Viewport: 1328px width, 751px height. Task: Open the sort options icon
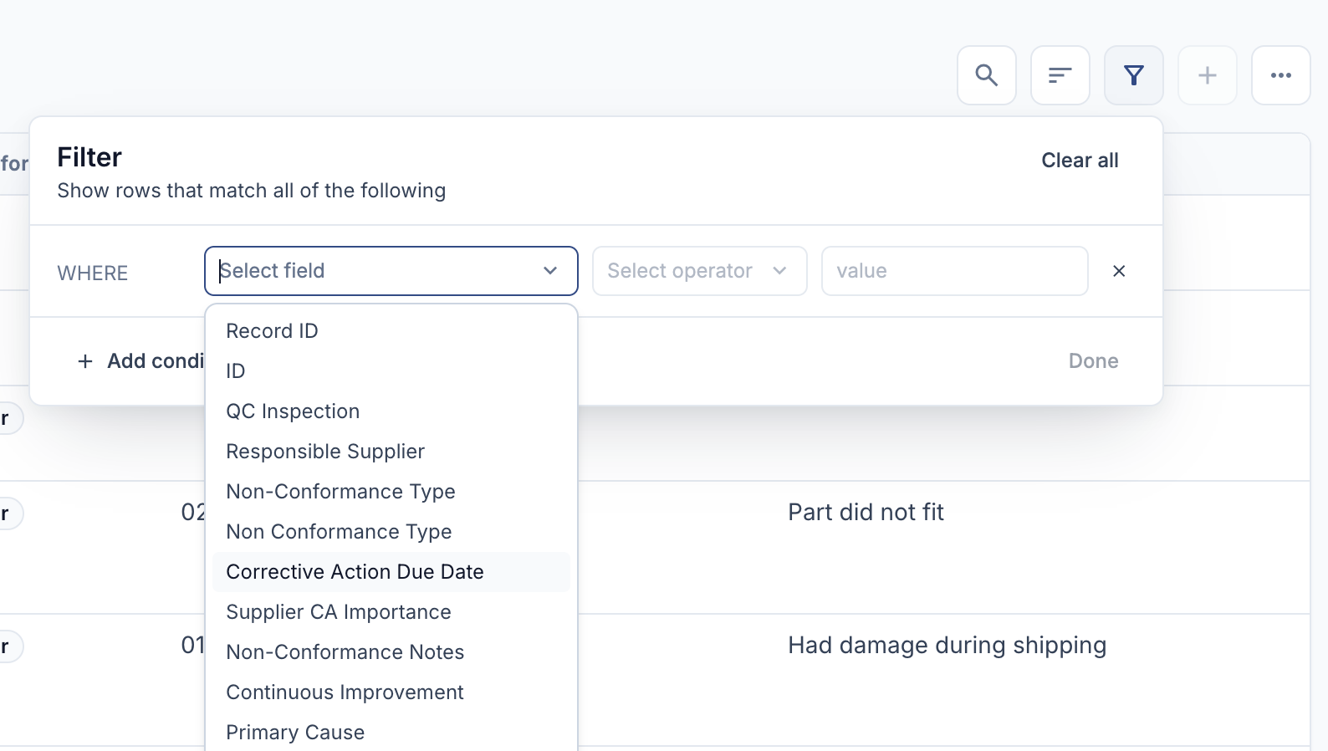click(x=1060, y=75)
